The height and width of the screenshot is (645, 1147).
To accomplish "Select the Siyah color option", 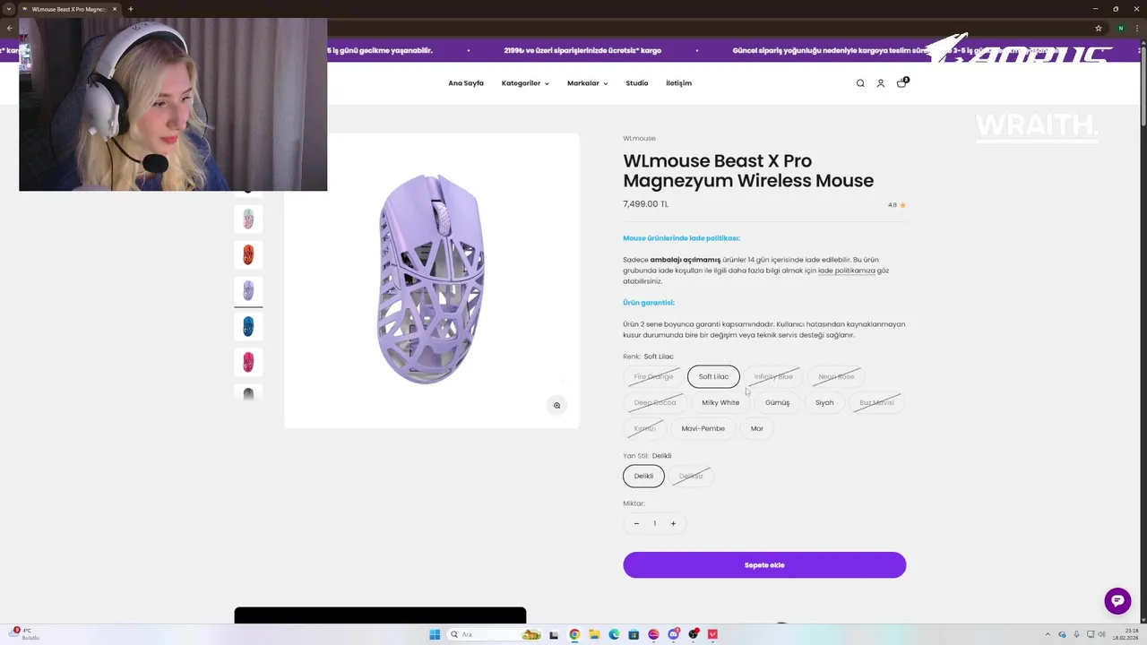I will [x=824, y=403].
